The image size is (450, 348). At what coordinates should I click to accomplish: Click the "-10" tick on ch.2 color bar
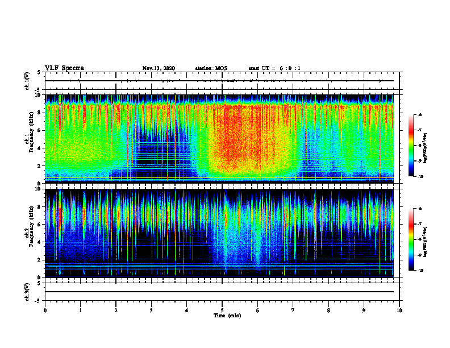click(x=419, y=270)
